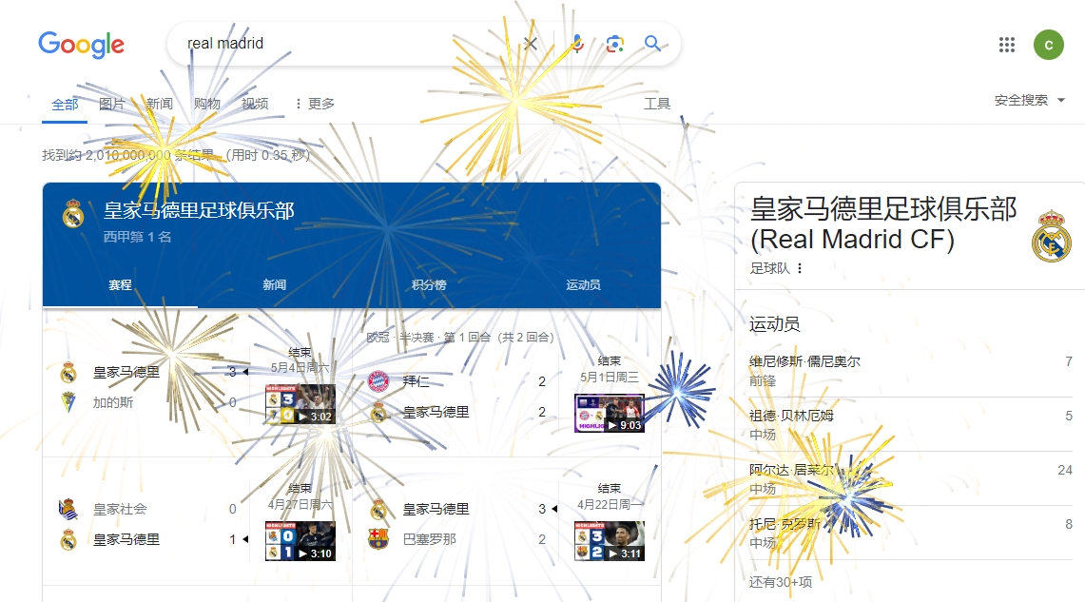Screen dimensions: 1085x602
Task: Click the 4月22日周一 match date
Action: click(x=610, y=504)
